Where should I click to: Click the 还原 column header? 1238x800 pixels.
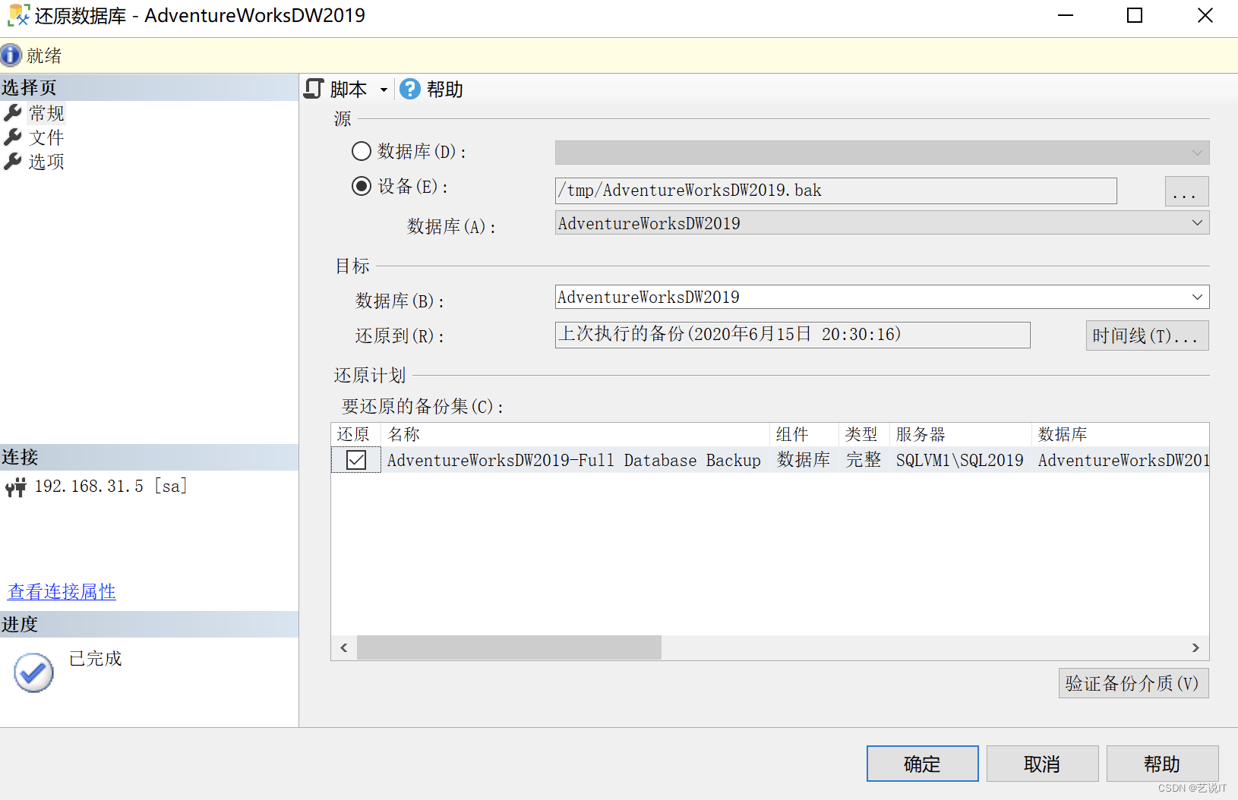click(x=355, y=434)
